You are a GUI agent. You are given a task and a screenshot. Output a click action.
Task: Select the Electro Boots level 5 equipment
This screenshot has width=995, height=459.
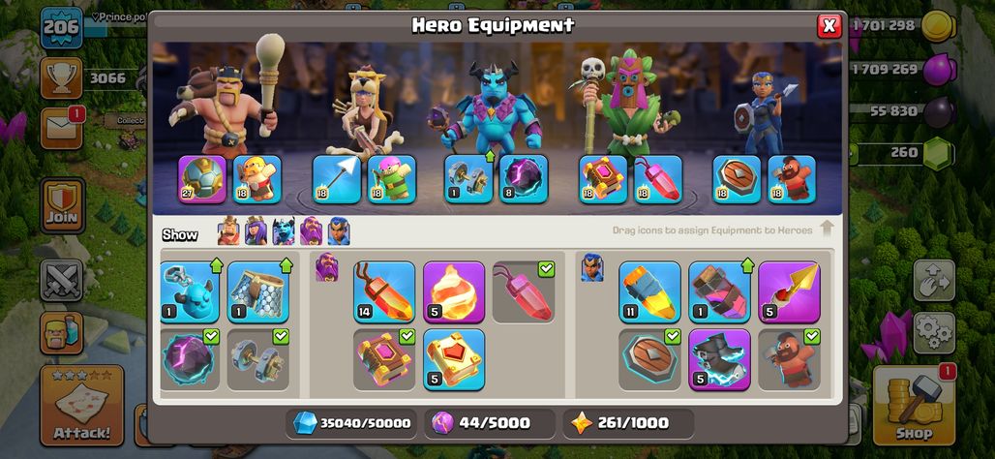(x=719, y=359)
